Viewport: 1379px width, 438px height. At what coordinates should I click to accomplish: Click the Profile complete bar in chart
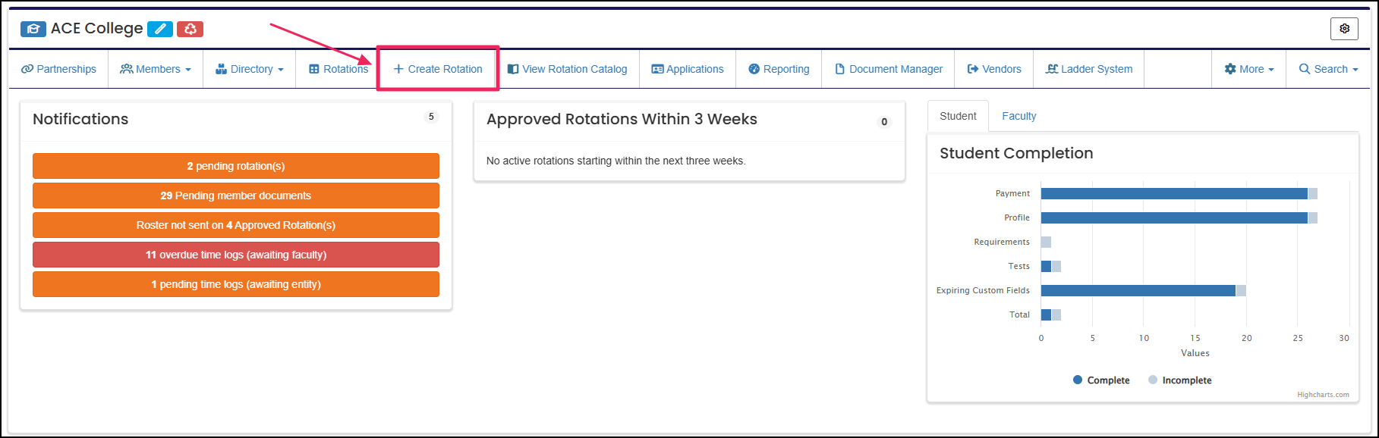tap(1174, 217)
